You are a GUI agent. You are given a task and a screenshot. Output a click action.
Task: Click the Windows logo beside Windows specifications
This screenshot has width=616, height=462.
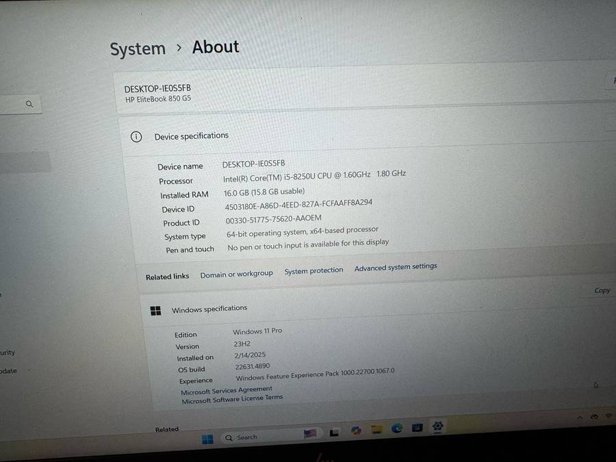(x=155, y=310)
